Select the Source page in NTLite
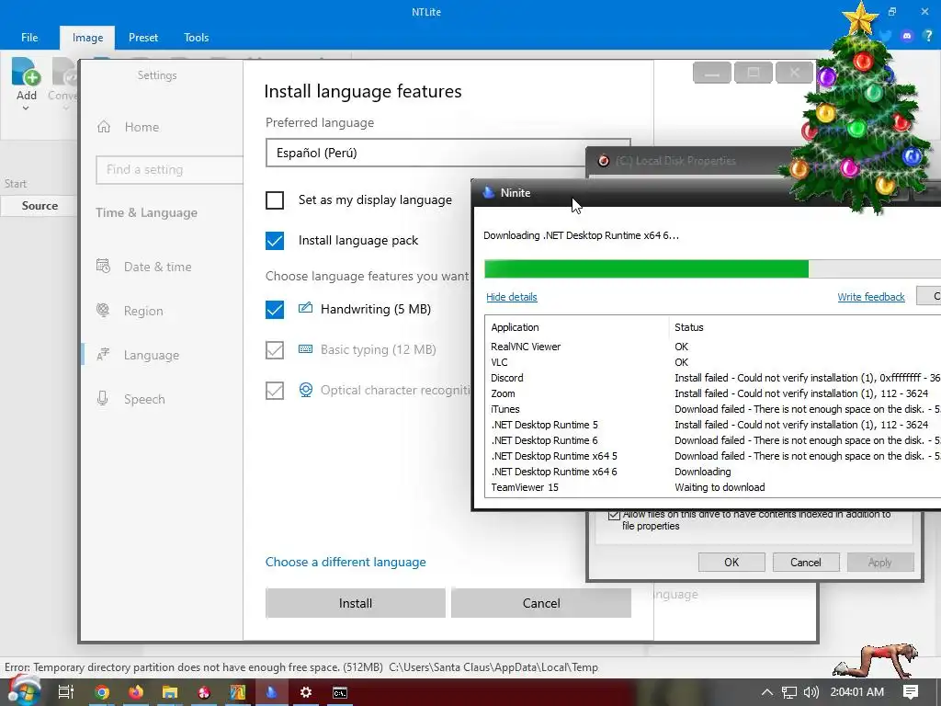This screenshot has height=706, width=941. tap(40, 205)
